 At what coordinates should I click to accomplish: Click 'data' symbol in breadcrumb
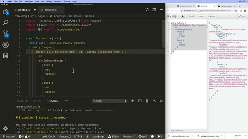coord(90,16)
